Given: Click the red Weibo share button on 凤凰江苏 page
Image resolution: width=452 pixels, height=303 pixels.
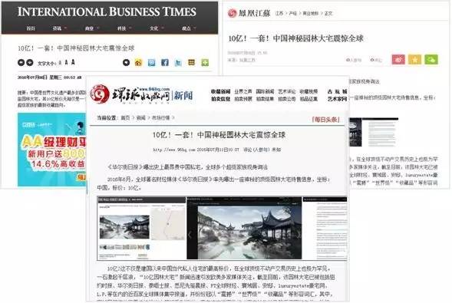Looking at the screenshot, I should point(398,60).
